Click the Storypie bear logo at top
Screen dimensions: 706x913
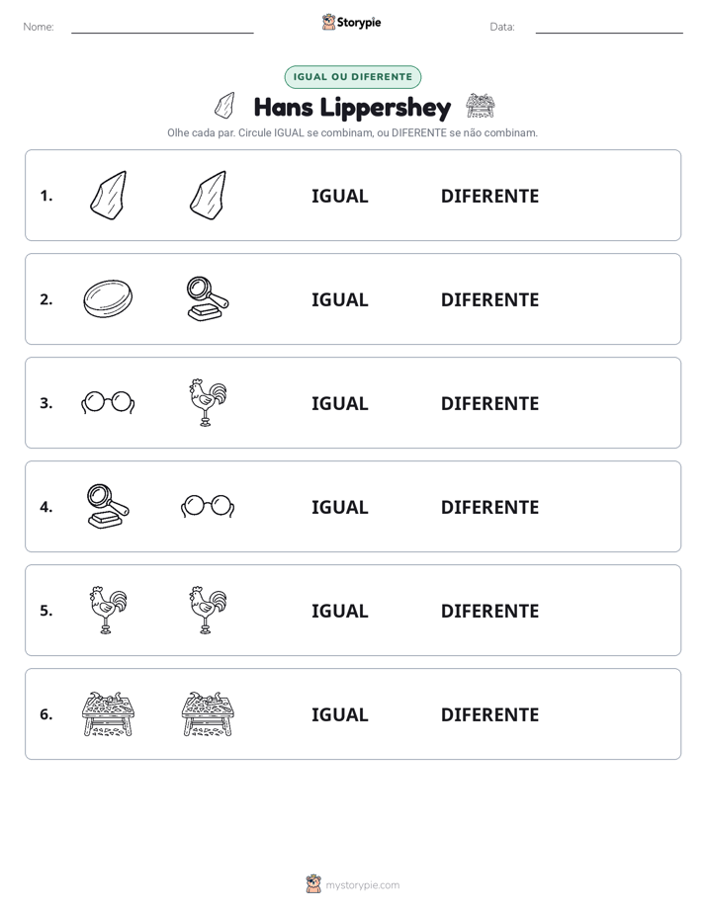(x=328, y=22)
